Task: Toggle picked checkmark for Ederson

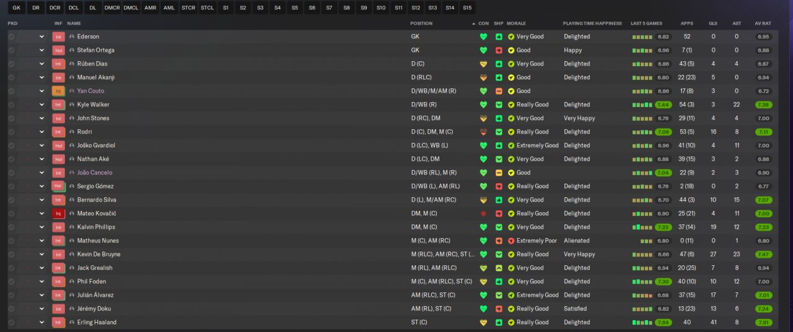Action: tap(11, 36)
